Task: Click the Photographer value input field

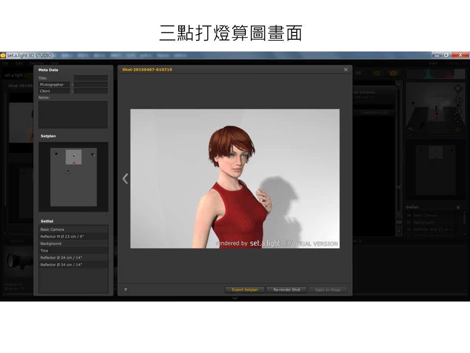Action: 91,85
